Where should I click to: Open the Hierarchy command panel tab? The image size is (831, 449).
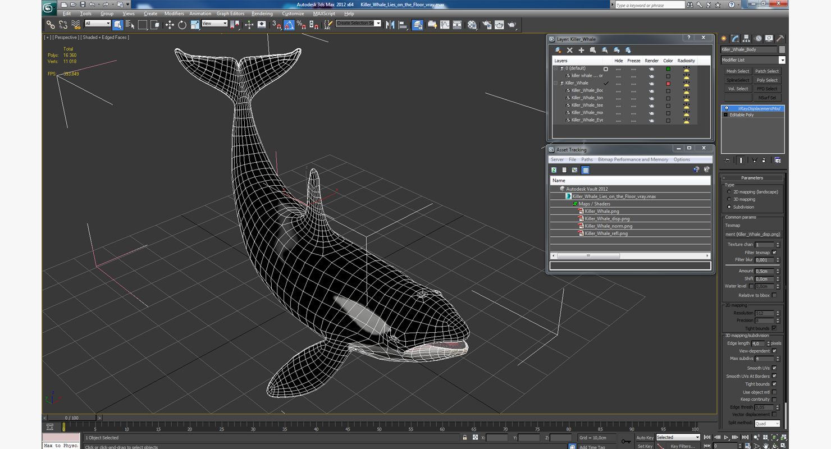746,39
